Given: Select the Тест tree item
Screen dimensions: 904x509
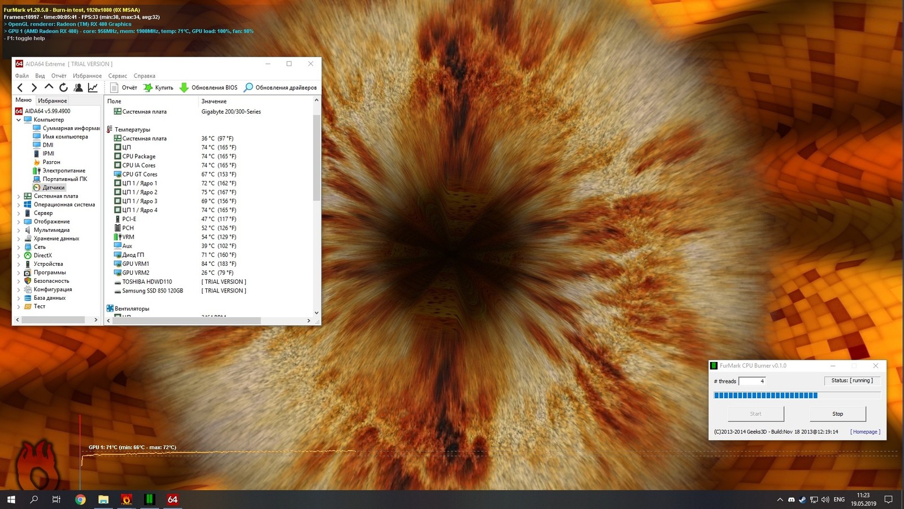Looking at the screenshot, I should pos(34,307).
